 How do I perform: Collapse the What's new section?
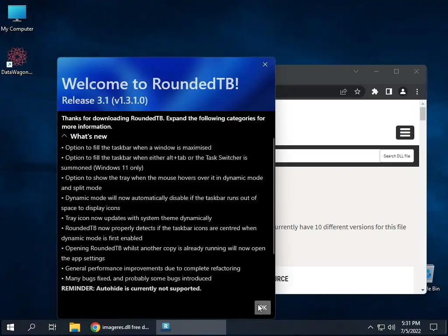(65, 136)
